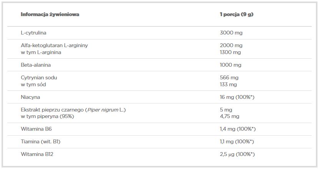
Task: Click the "1 porcja (9 g)" column header
Action: [236, 15]
